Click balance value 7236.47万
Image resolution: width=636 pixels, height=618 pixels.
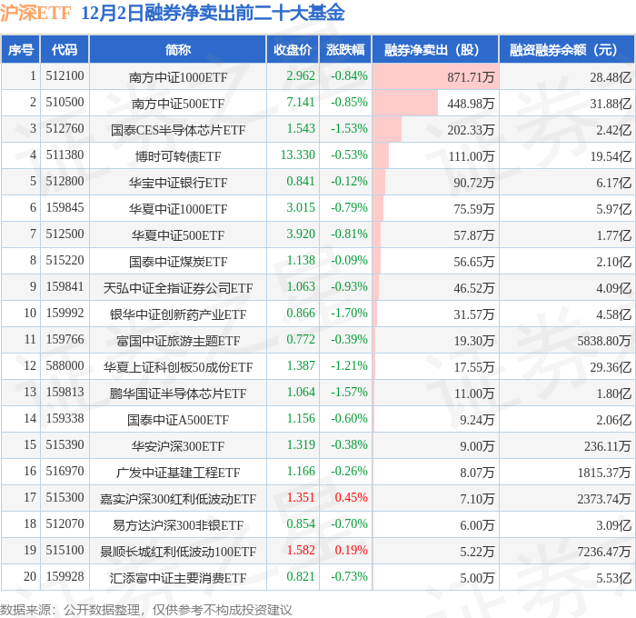(x=604, y=552)
